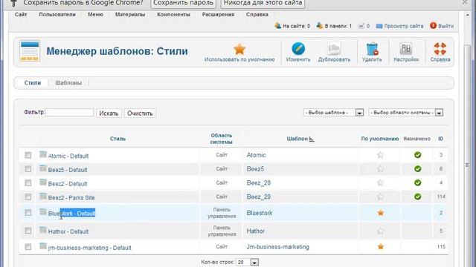The width and height of the screenshot is (476, 267).
Task: Open the template selection (Выбор шаблона) dropdown
Action: click(x=333, y=113)
